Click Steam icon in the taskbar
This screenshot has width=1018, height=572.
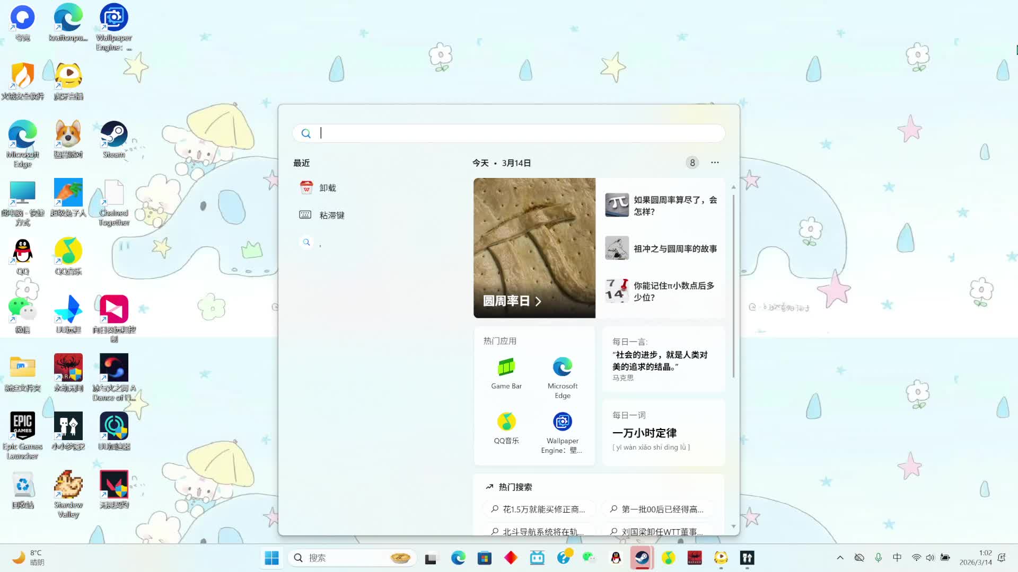(642, 558)
